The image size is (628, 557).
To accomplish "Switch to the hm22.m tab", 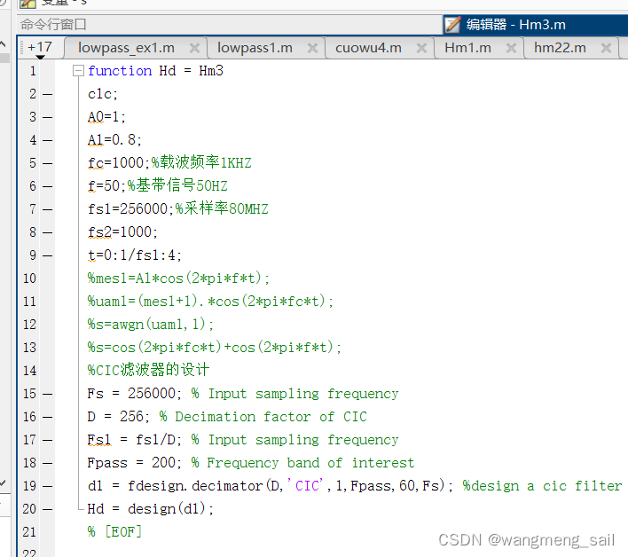I will [x=560, y=48].
